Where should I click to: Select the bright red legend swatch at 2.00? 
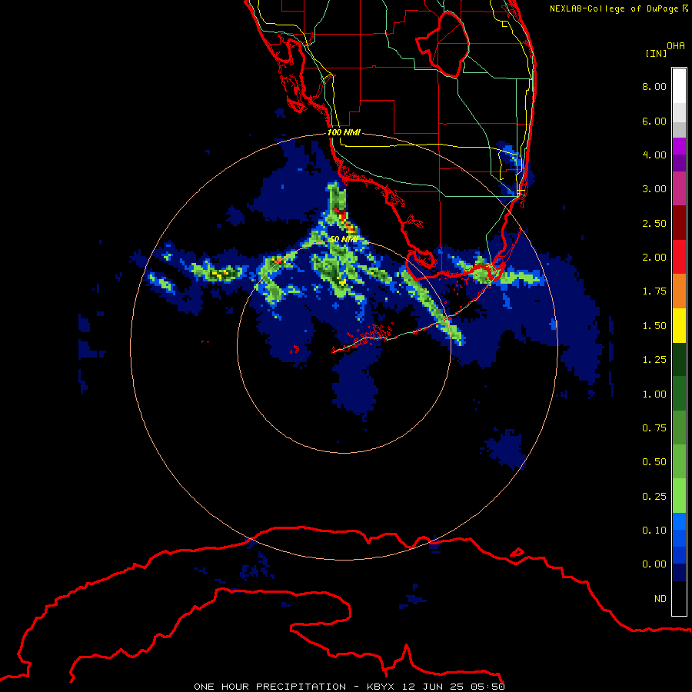click(679, 257)
